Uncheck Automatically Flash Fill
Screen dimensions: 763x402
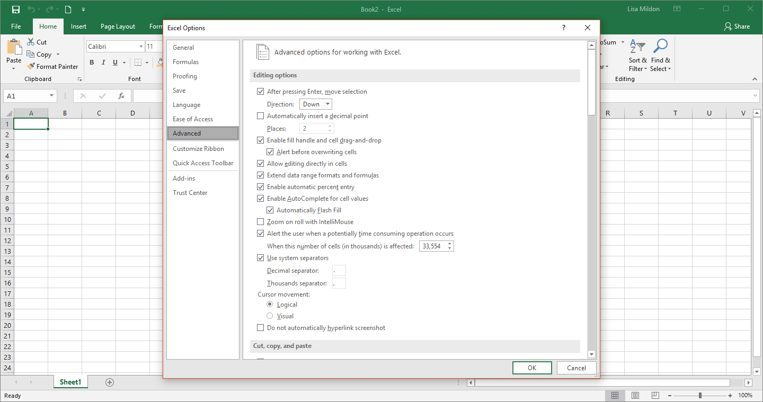coord(270,210)
